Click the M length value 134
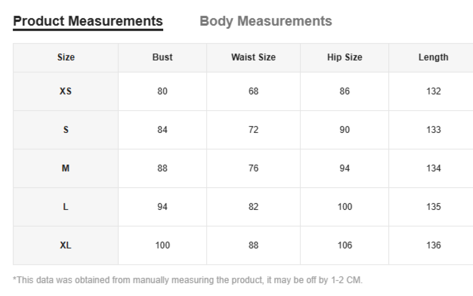 coord(433,168)
